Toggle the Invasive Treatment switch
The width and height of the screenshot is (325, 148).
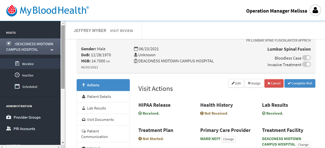(306, 65)
